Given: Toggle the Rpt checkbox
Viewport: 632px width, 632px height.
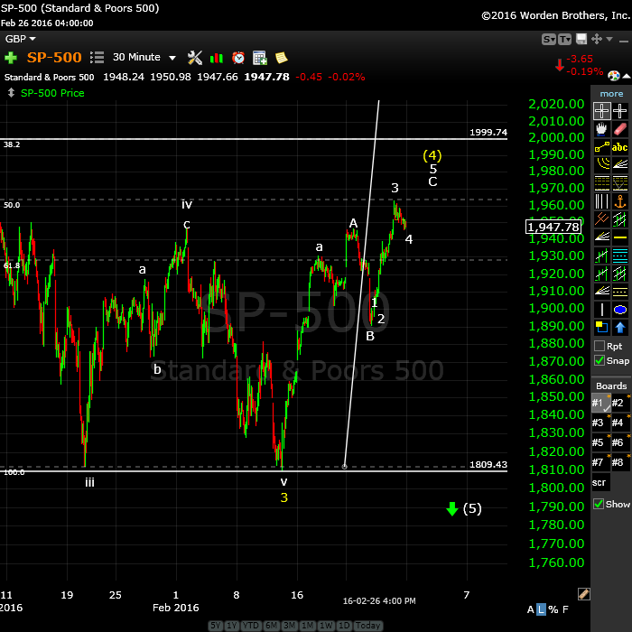Looking at the screenshot, I should point(599,346).
